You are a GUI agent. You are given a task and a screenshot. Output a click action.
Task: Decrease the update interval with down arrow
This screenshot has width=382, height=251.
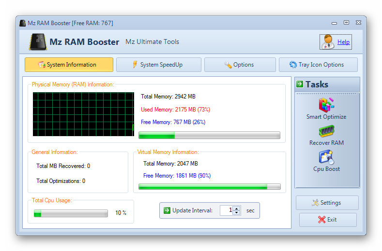pos(237,212)
